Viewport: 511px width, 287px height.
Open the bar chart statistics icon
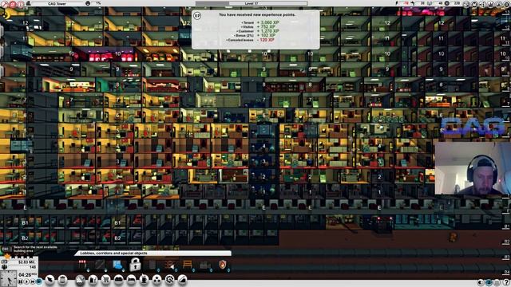coord(491,4)
